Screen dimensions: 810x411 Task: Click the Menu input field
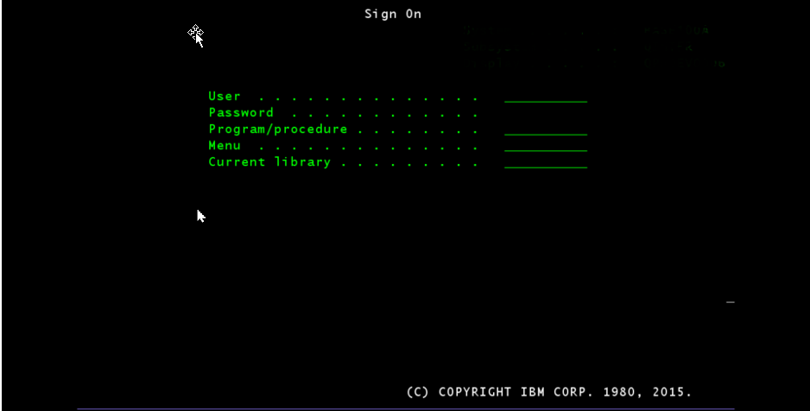coord(545,146)
